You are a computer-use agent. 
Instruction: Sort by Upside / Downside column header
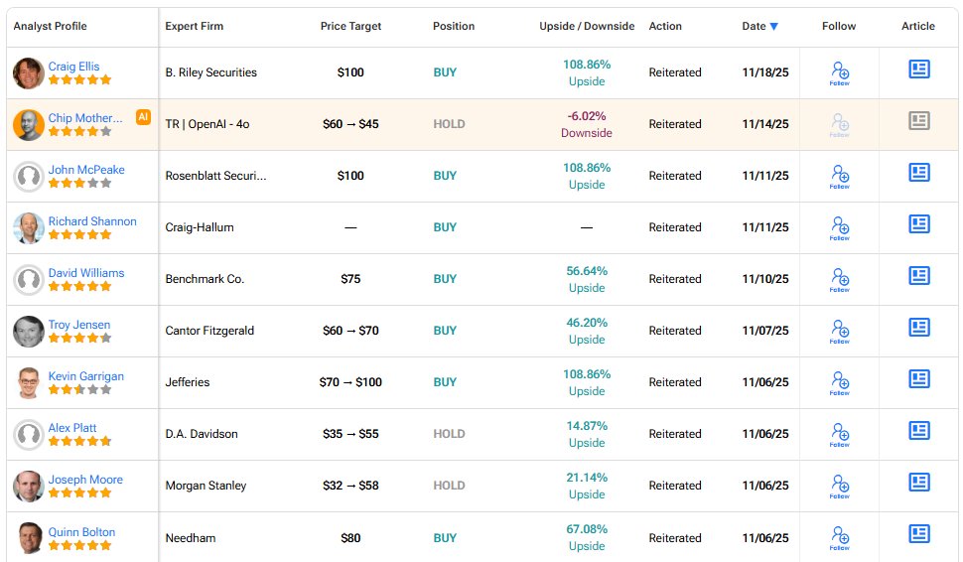pos(587,26)
